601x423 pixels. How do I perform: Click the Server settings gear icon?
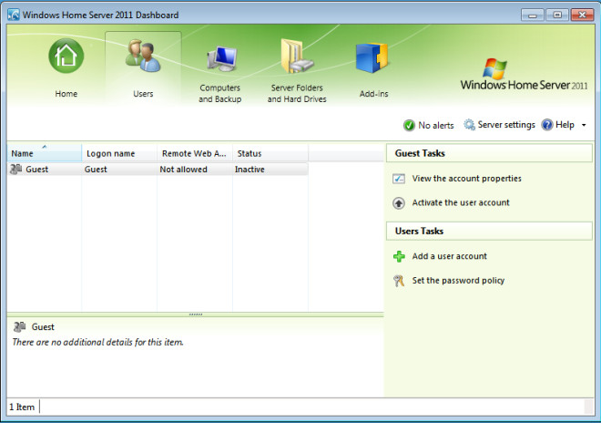470,125
